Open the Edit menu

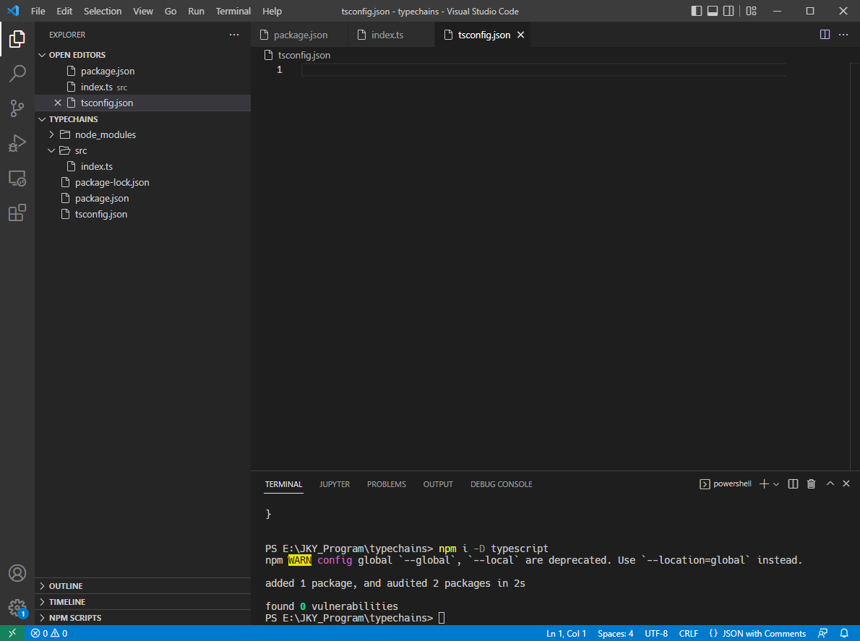(x=64, y=11)
